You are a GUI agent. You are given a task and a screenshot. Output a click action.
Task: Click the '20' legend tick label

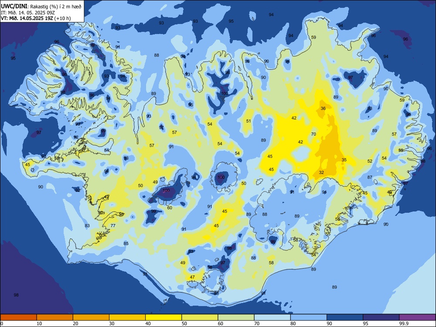point(75,324)
